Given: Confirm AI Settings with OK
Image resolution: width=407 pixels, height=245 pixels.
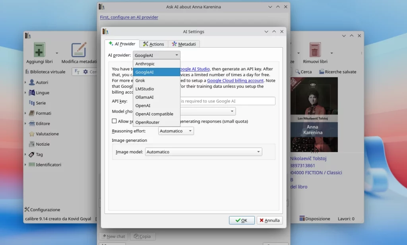Looking at the screenshot, I should point(242,220).
